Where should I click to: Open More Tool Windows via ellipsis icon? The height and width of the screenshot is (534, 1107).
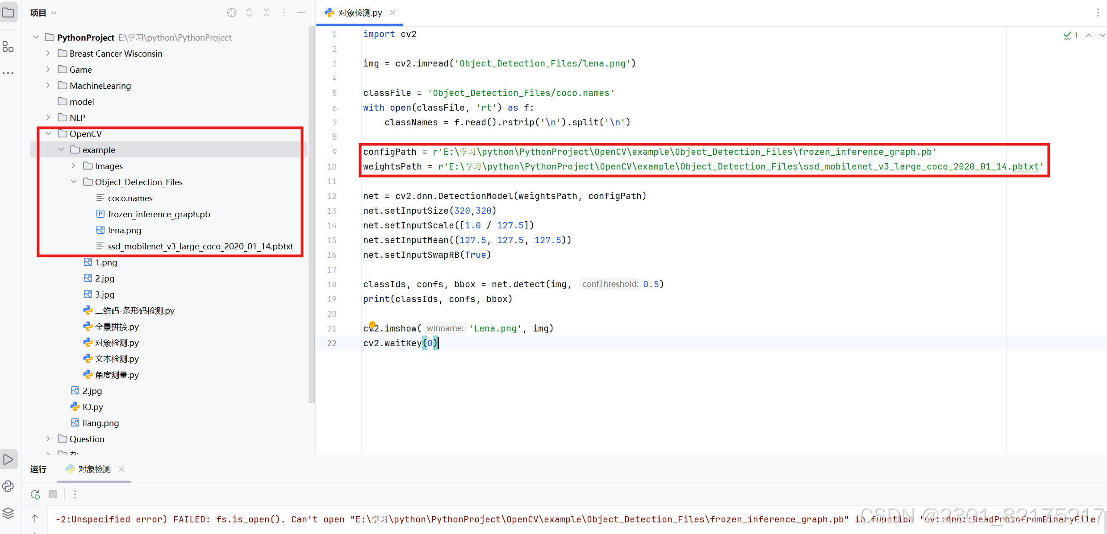(x=8, y=73)
